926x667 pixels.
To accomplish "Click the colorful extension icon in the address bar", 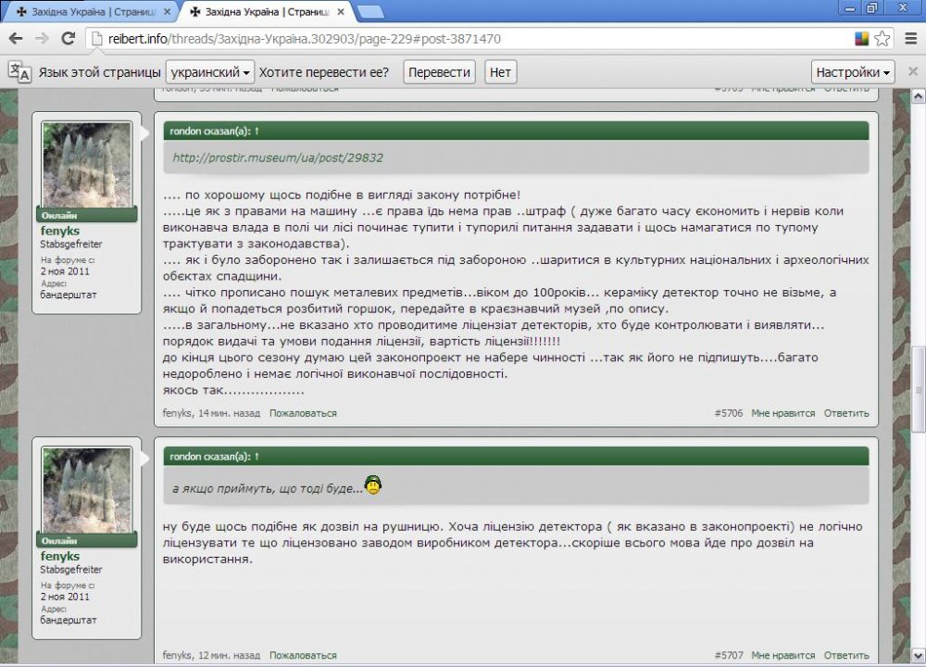I will [861, 39].
